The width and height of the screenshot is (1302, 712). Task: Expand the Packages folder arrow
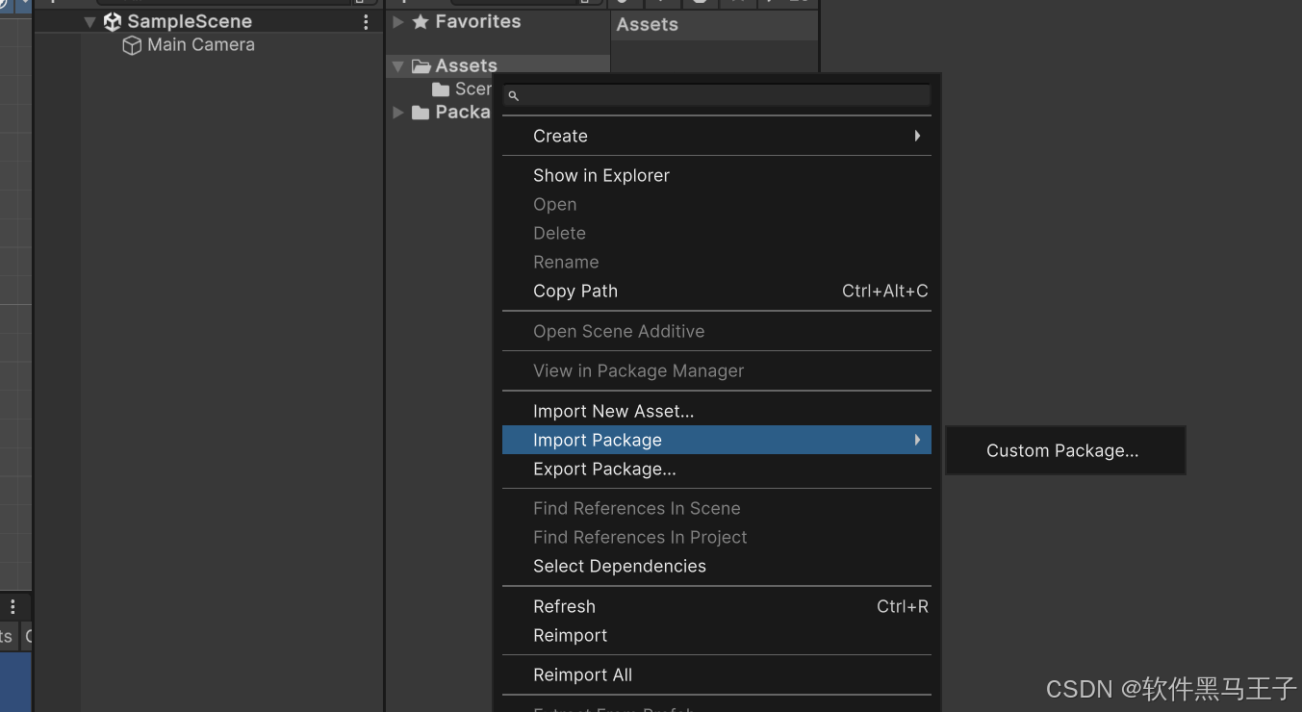398,113
